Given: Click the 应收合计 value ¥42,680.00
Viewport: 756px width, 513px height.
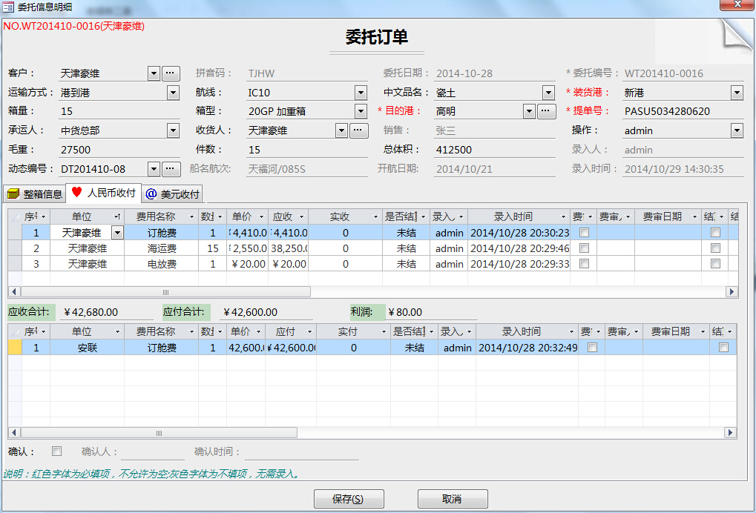Looking at the screenshot, I should coord(106,312).
